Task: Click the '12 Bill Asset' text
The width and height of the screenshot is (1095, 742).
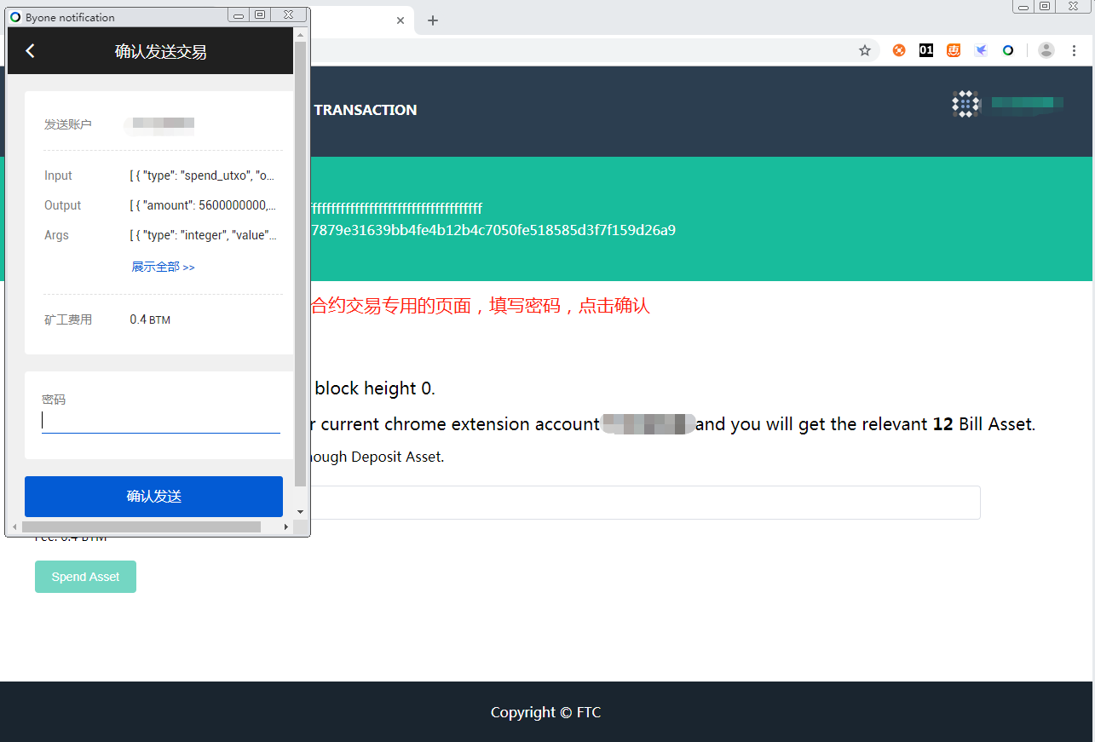Action: point(983,424)
